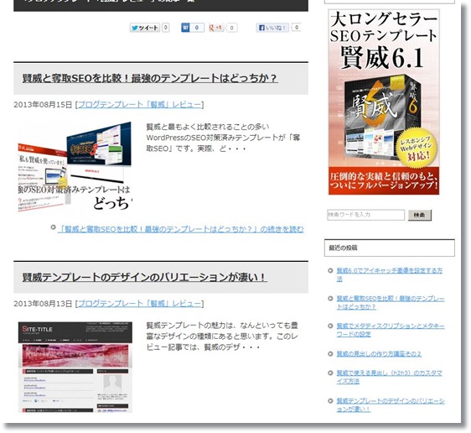Click category link under 2013年08月13日 date
This screenshot has width=471, height=433.
point(140,304)
